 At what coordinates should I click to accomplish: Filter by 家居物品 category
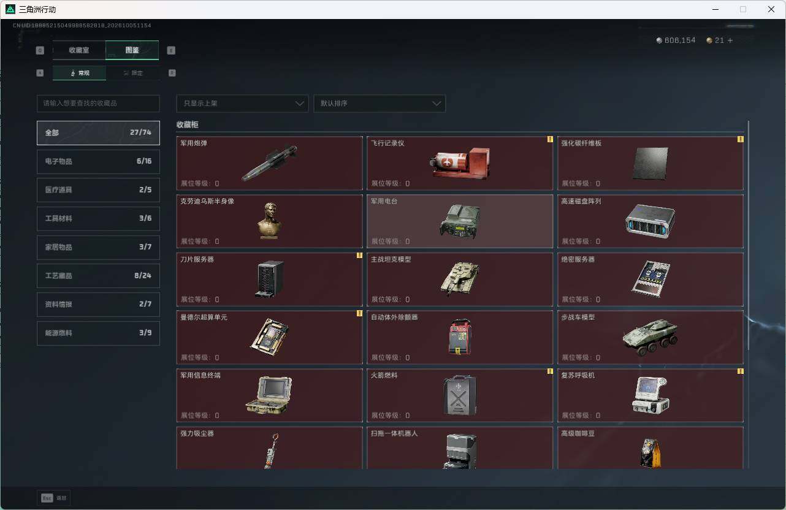[98, 247]
